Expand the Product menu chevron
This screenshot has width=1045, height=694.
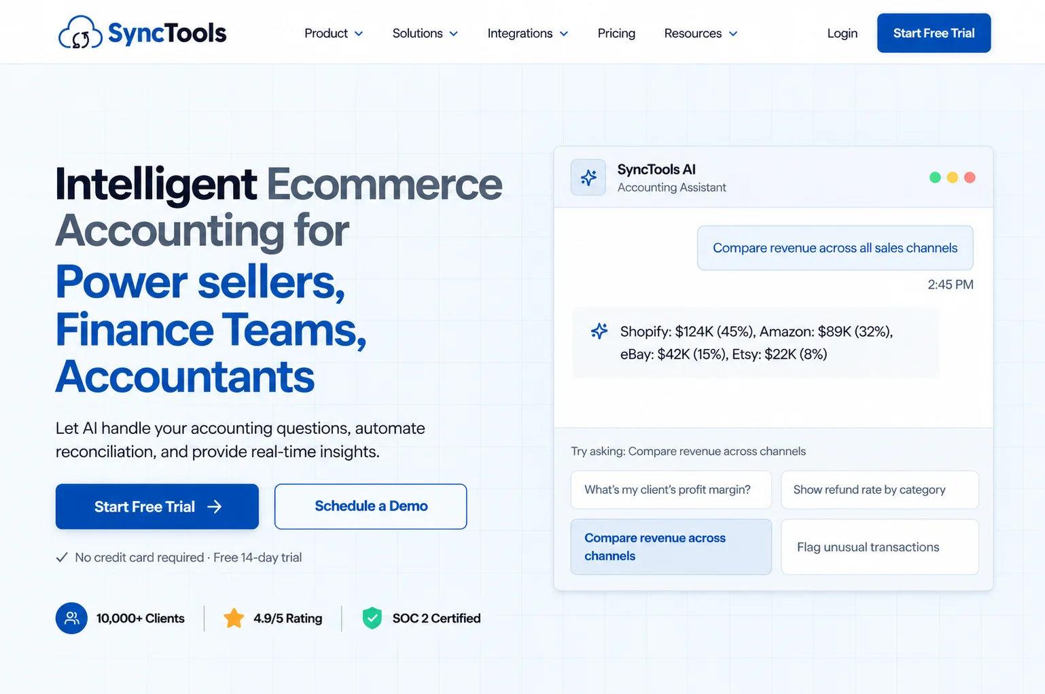pyautogui.click(x=359, y=34)
